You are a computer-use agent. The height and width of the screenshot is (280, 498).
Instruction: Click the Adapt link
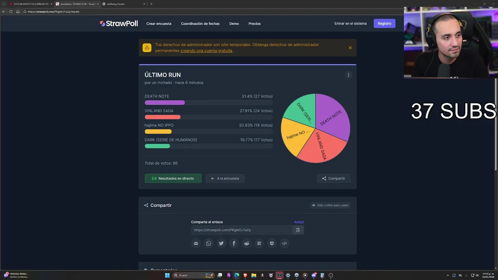299,222
